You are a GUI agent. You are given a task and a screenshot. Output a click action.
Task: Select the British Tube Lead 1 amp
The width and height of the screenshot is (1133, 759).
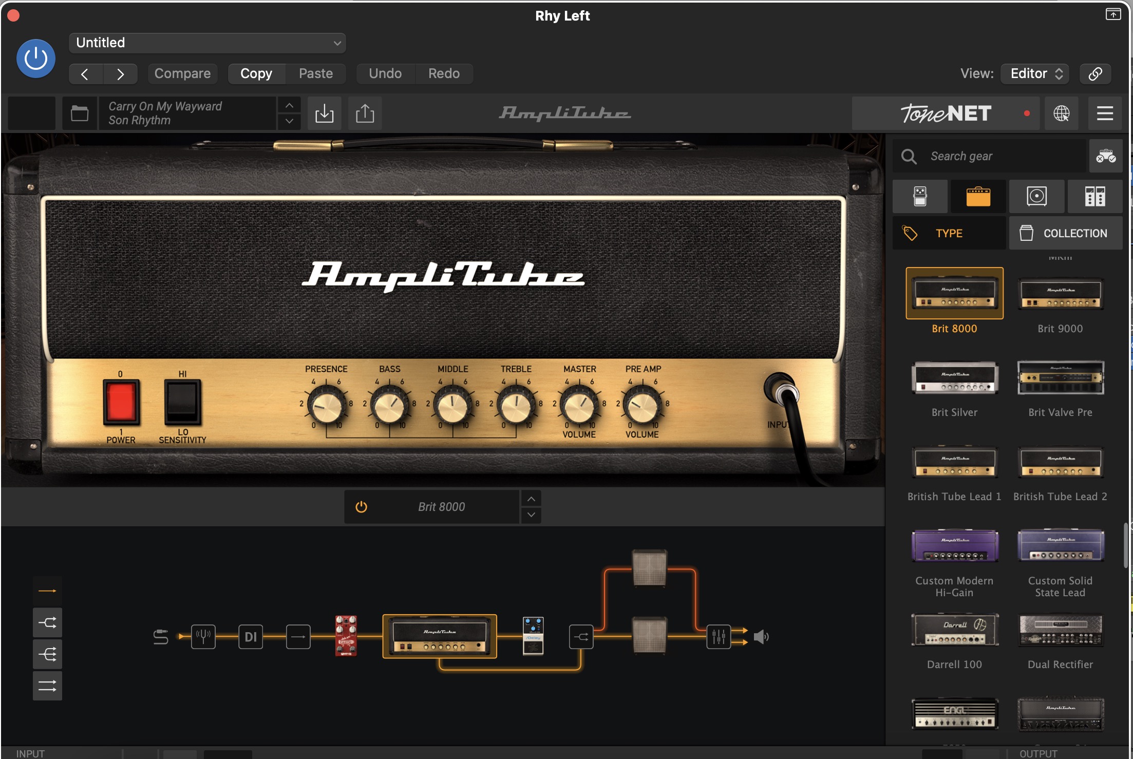[954, 462]
